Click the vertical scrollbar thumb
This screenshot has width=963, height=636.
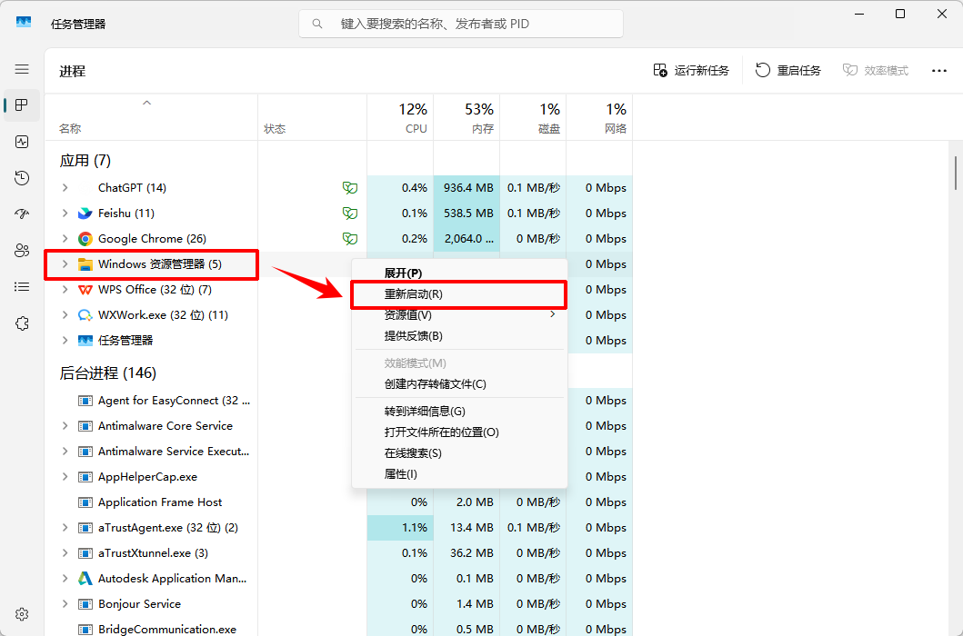956,174
